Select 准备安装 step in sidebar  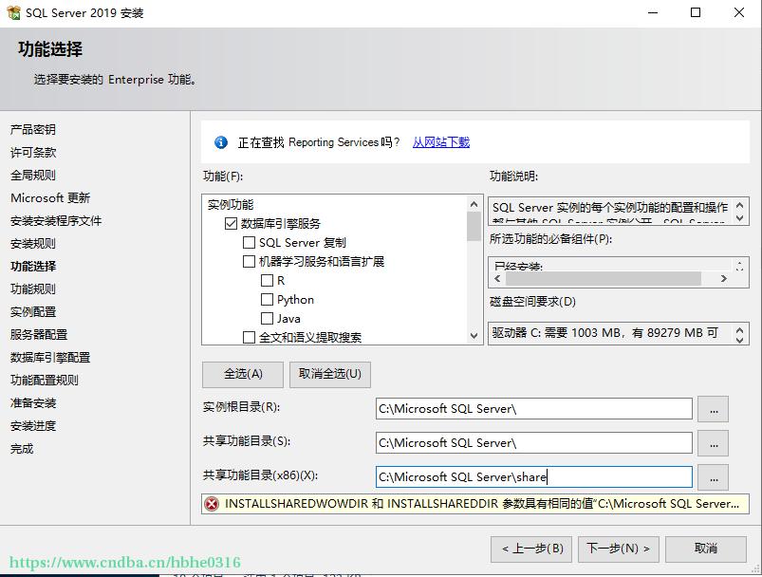pos(33,403)
